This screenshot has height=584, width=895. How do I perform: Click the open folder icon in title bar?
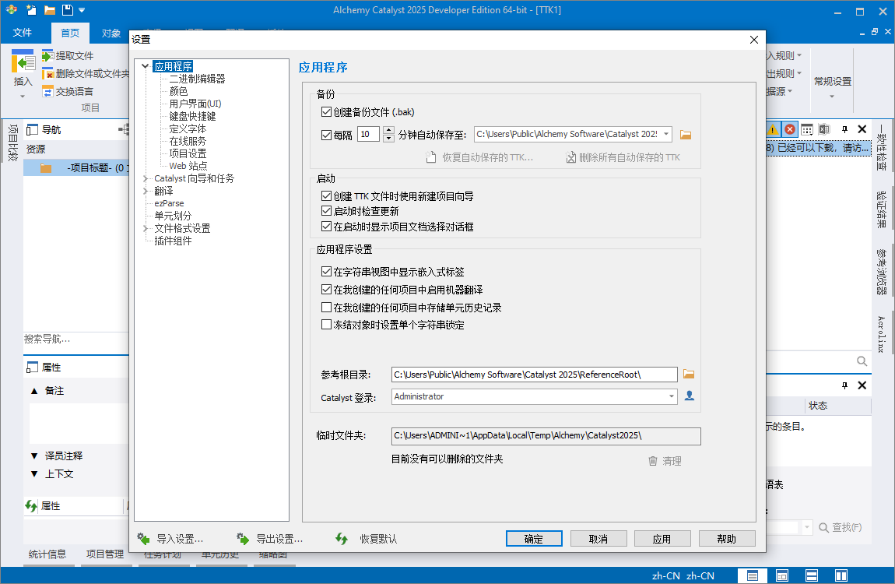coord(50,9)
